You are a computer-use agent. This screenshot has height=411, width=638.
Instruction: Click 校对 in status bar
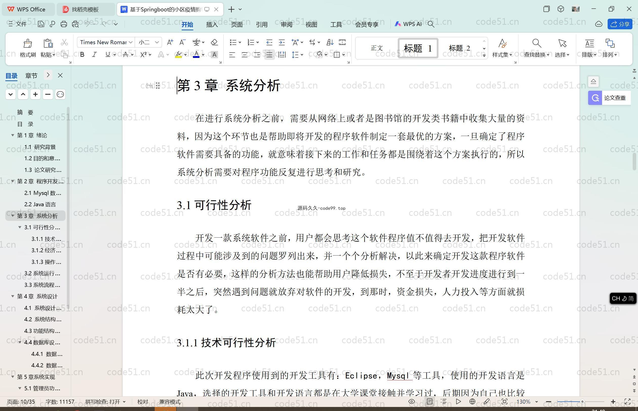(x=143, y=402)
